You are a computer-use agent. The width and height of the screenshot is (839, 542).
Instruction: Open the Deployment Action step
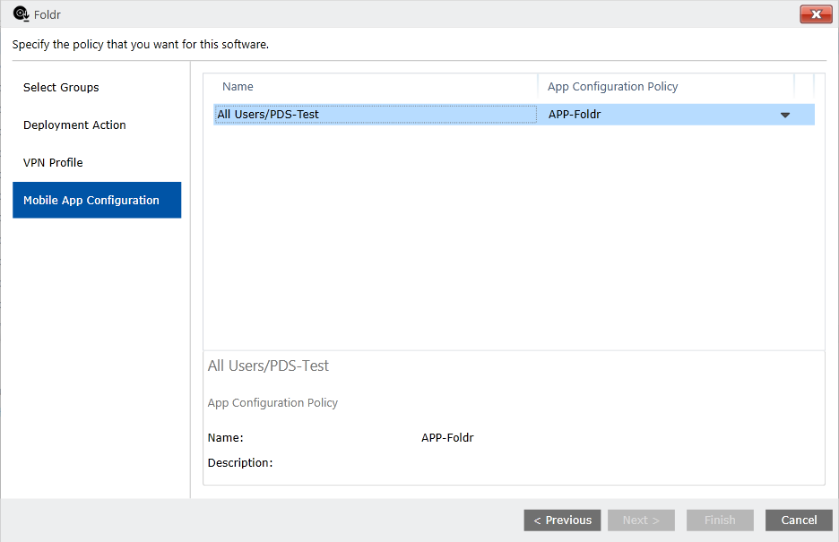point(74,125)
